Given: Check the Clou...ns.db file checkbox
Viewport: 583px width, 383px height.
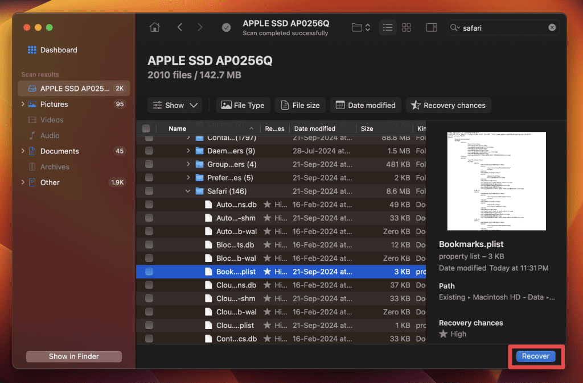Looking at the screenshot, I should click(x=149, y=285).
